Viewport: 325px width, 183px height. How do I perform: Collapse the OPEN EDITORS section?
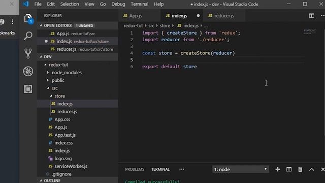pos(41,25)
